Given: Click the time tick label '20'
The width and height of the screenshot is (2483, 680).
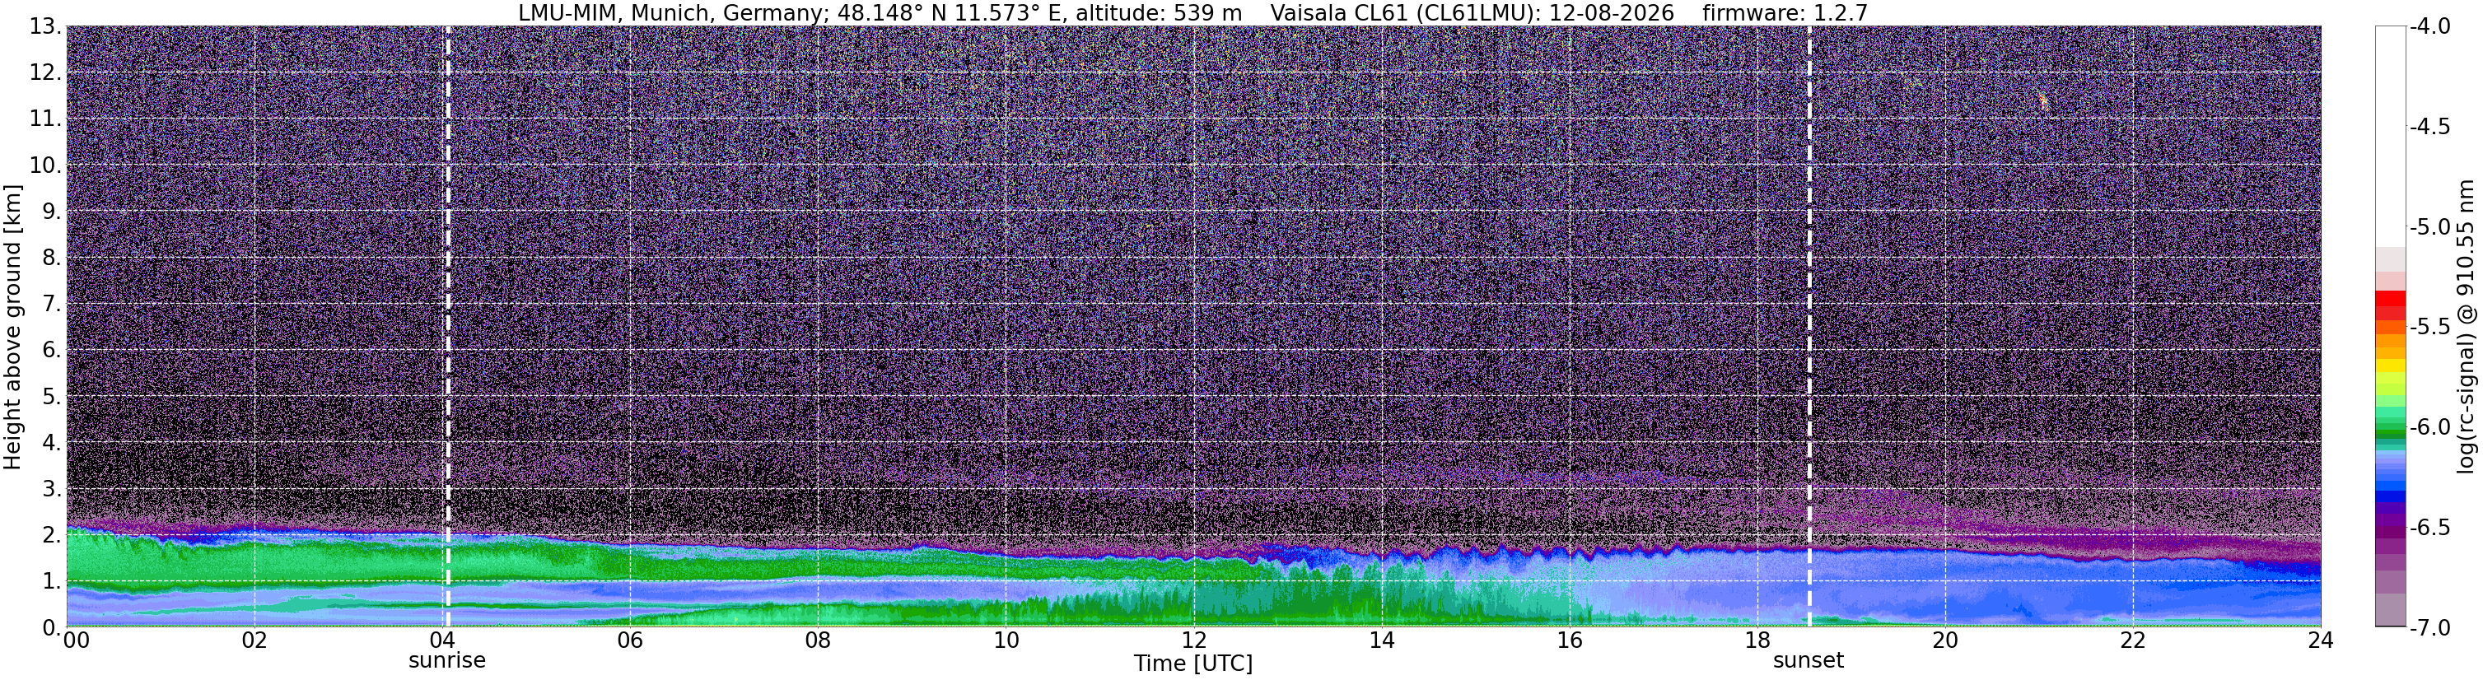Looking at the screenshot, I should [1945, 640].
